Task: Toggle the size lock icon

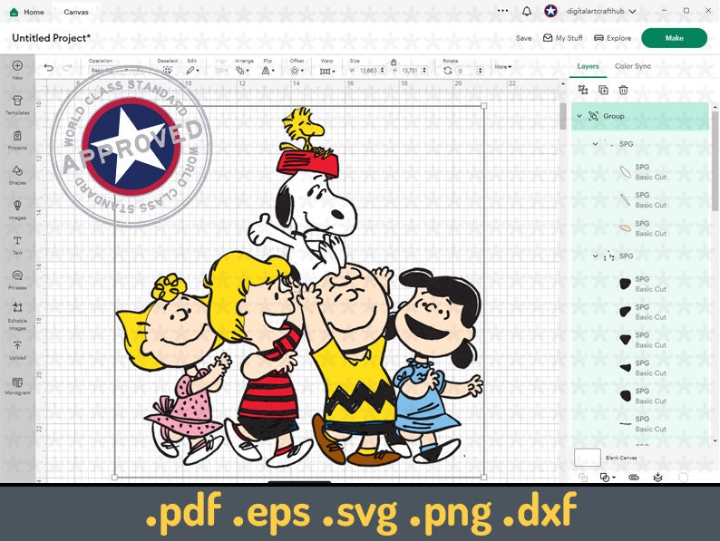Action: point(394,62)
